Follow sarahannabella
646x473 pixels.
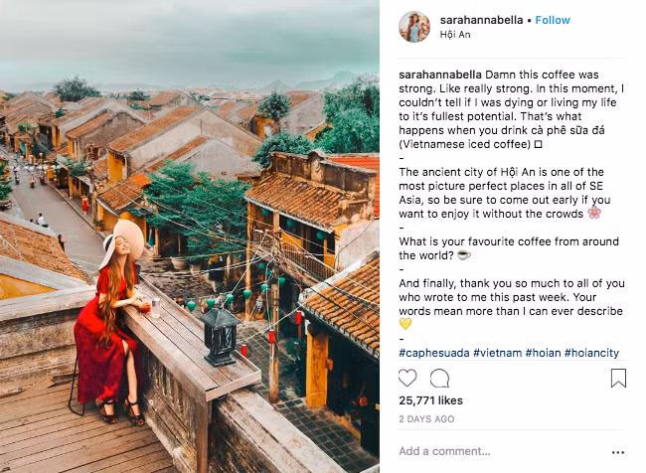[553, 20]
